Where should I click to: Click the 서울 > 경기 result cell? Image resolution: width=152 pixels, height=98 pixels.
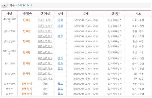(x=138, y=20)
